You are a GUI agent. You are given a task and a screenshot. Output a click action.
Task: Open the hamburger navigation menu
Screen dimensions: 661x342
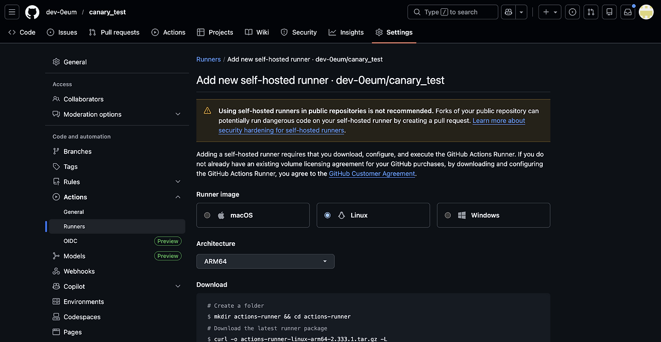tap(12, 12)
